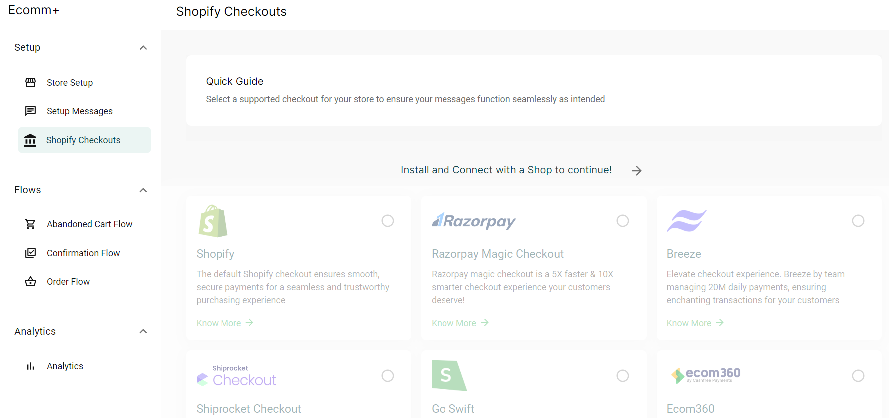Open Setup Messages menu item
The image size is (889, 418).
(84, 111)
